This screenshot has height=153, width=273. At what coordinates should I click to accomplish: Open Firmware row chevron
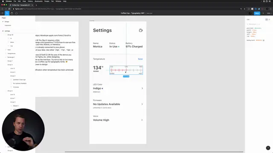[x=142, y=104]
